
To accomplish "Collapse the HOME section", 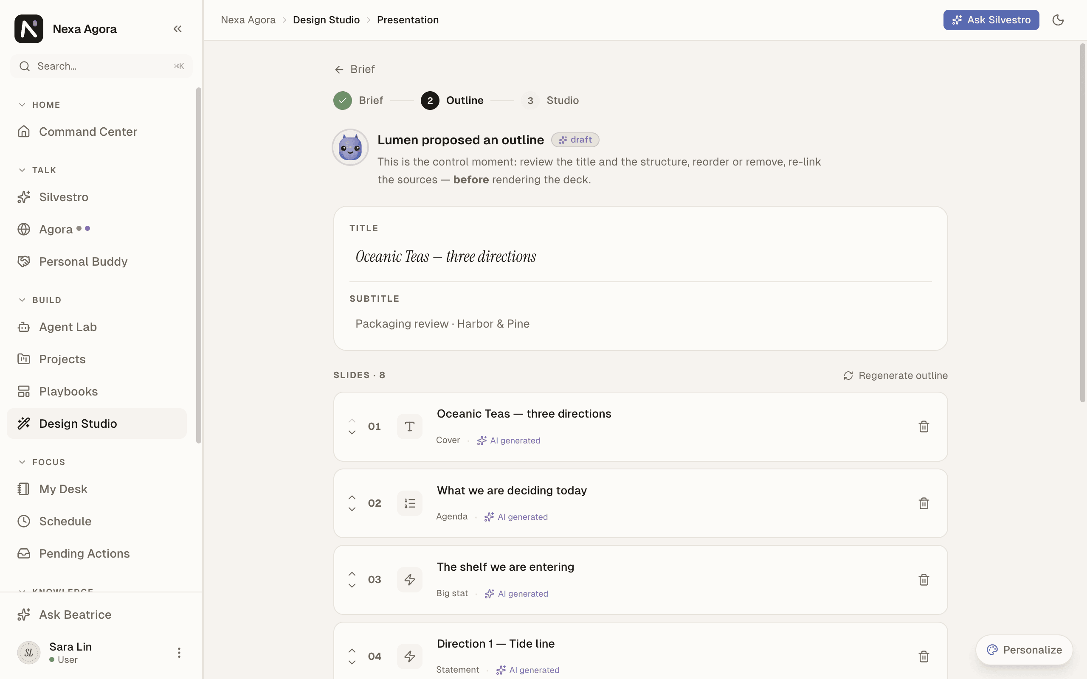I will click(39, 105).
